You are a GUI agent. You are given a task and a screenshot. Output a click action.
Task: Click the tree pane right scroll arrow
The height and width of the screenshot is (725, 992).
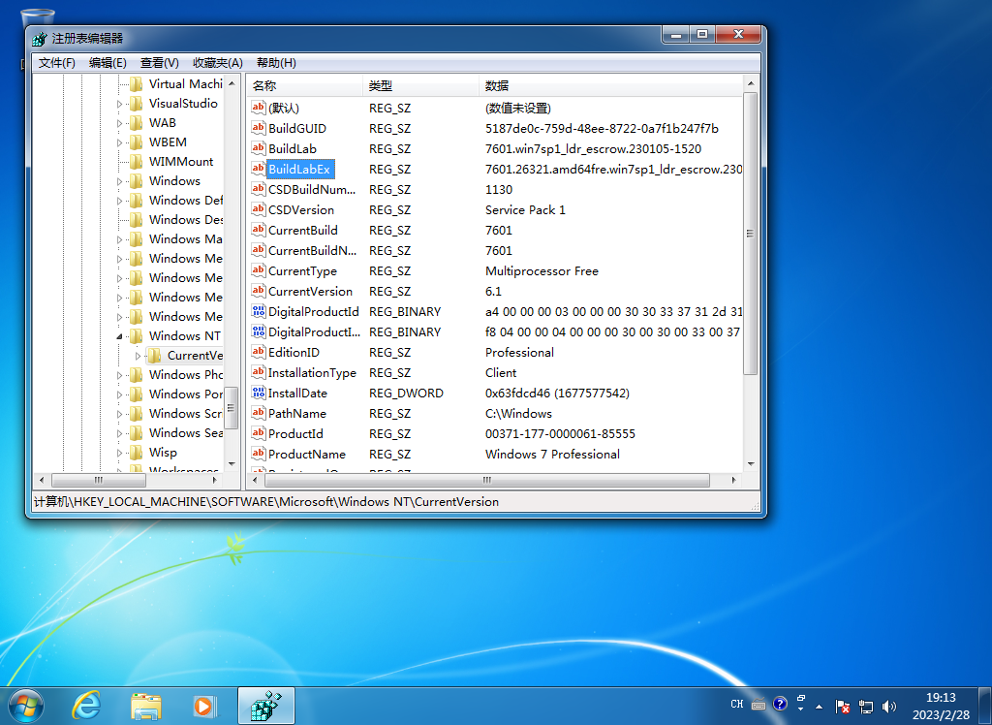215,480
